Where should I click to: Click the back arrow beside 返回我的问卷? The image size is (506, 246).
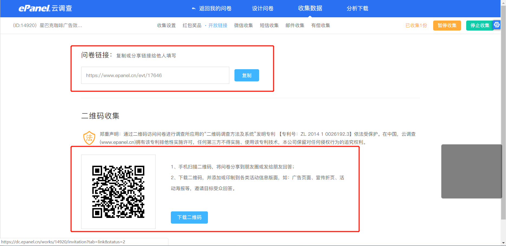(194, 9)
